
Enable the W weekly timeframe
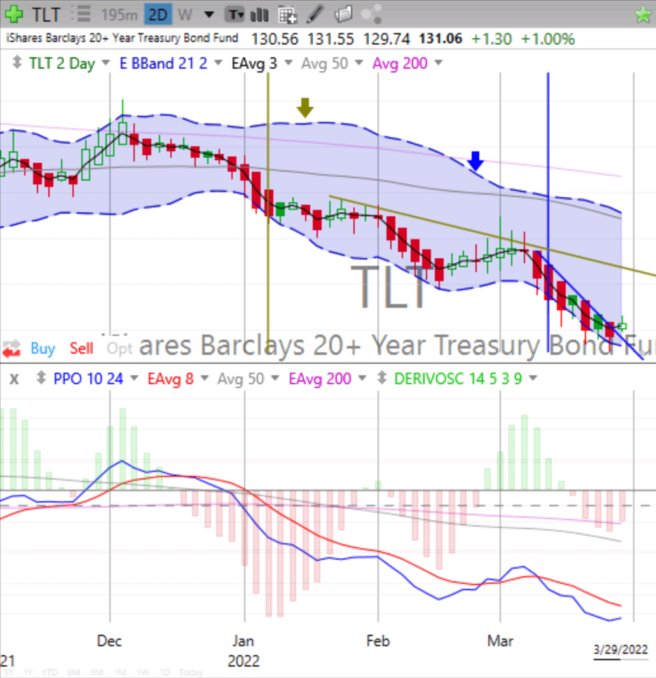tap(184, 14)
